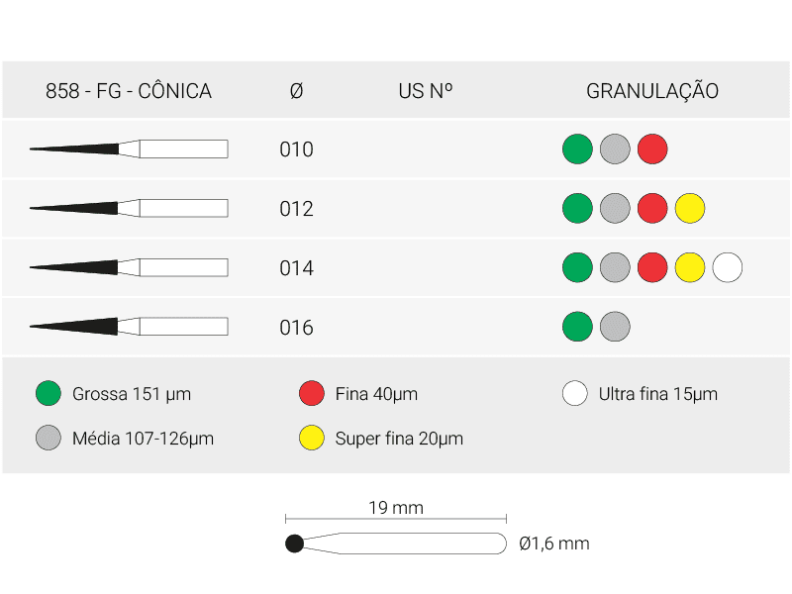Click the GRANULAÇÃO column header

click(x=652, y=91)
